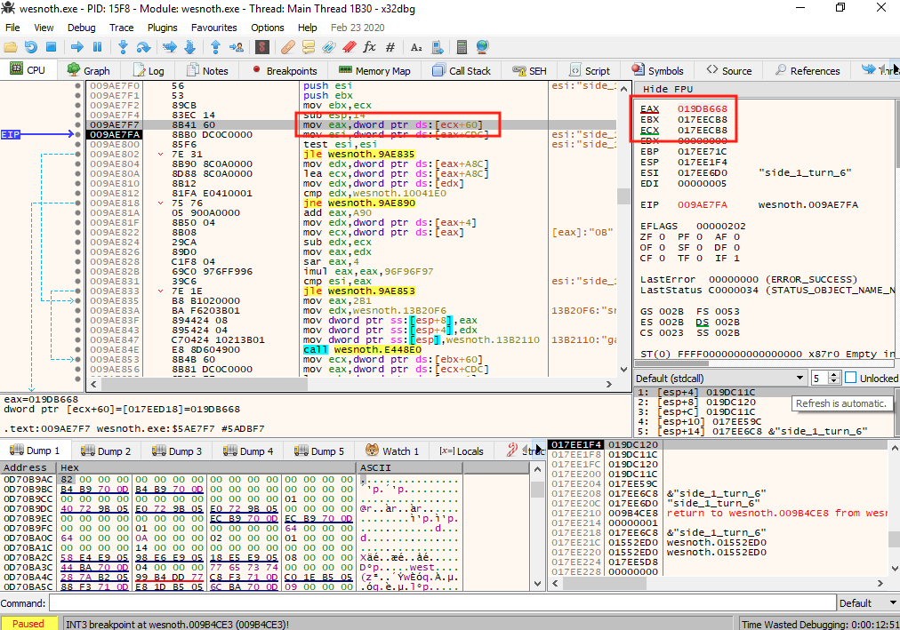Open string search with the Az icon
Viewport: 900px width, 630px height.
point(417,47)
